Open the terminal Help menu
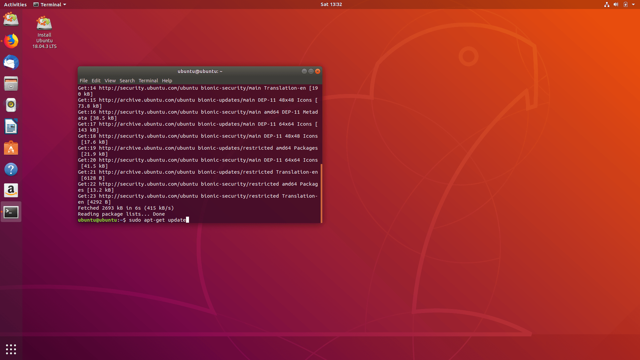The width and height of the screenshot is (640, 360). point(167,81)
